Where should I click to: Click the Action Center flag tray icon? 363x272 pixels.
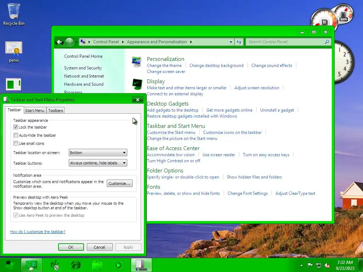[x=310, y=265]
